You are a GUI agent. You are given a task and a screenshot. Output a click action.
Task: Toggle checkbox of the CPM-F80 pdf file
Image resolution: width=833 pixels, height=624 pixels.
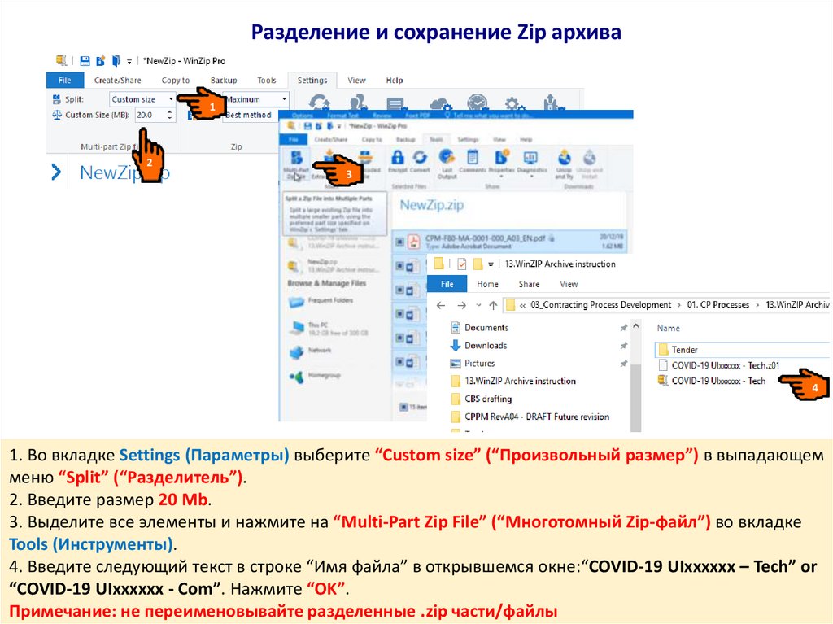point(399,242)
